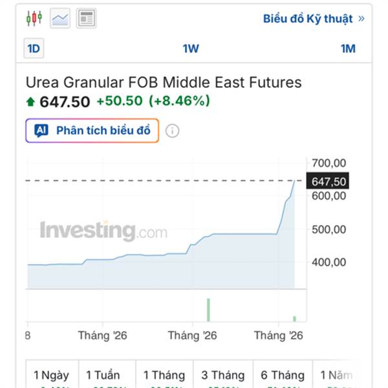Select the 1W interval
The width and height of the screenshot is (388, 388).
click(191, 48)
